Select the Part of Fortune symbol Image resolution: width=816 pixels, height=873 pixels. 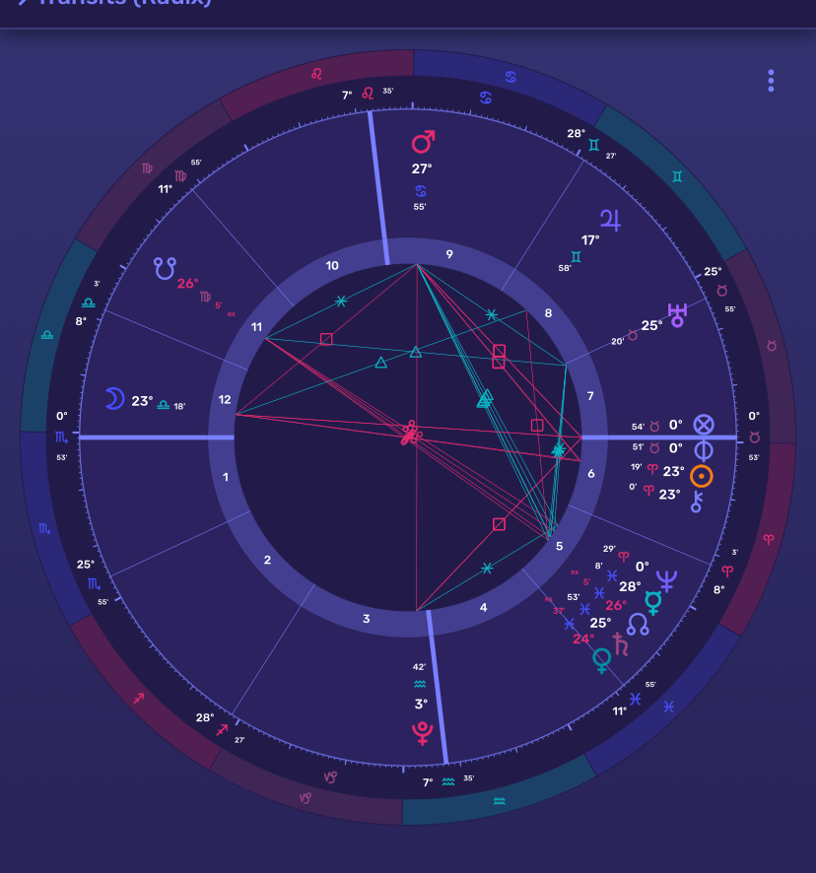coord(704,425)
